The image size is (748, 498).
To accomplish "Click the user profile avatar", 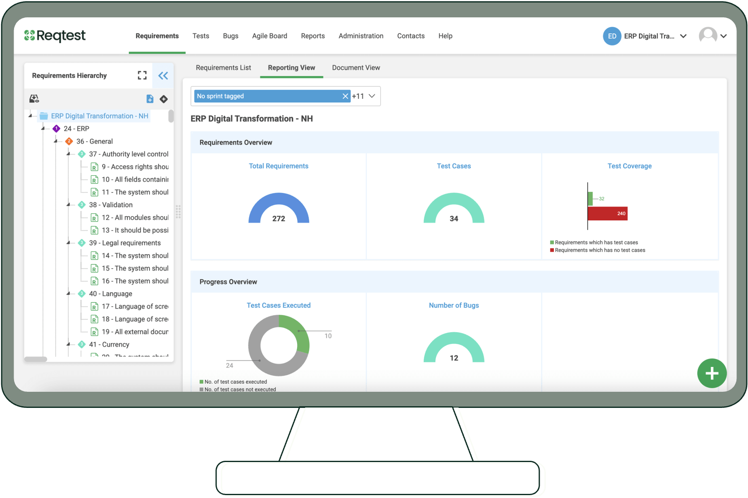I will [708, 36].
